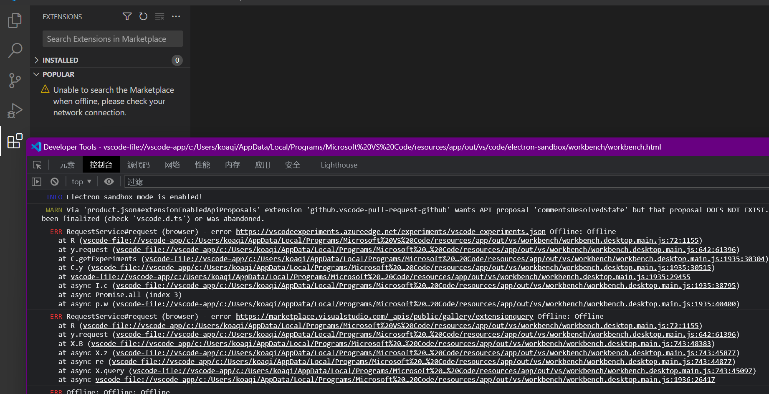
Task: Switch to the 网络 (Network) tab
Action: point(172,165)
